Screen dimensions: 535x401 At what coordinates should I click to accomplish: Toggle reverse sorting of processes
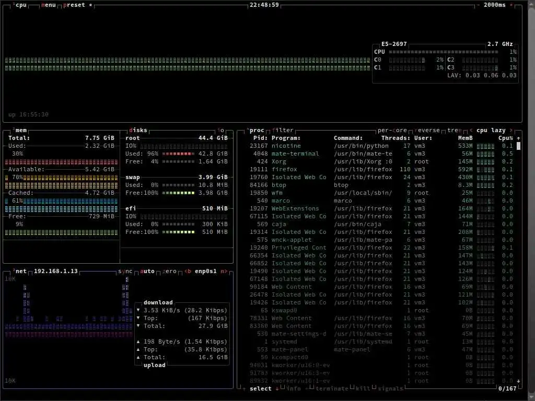click(427, 130)
